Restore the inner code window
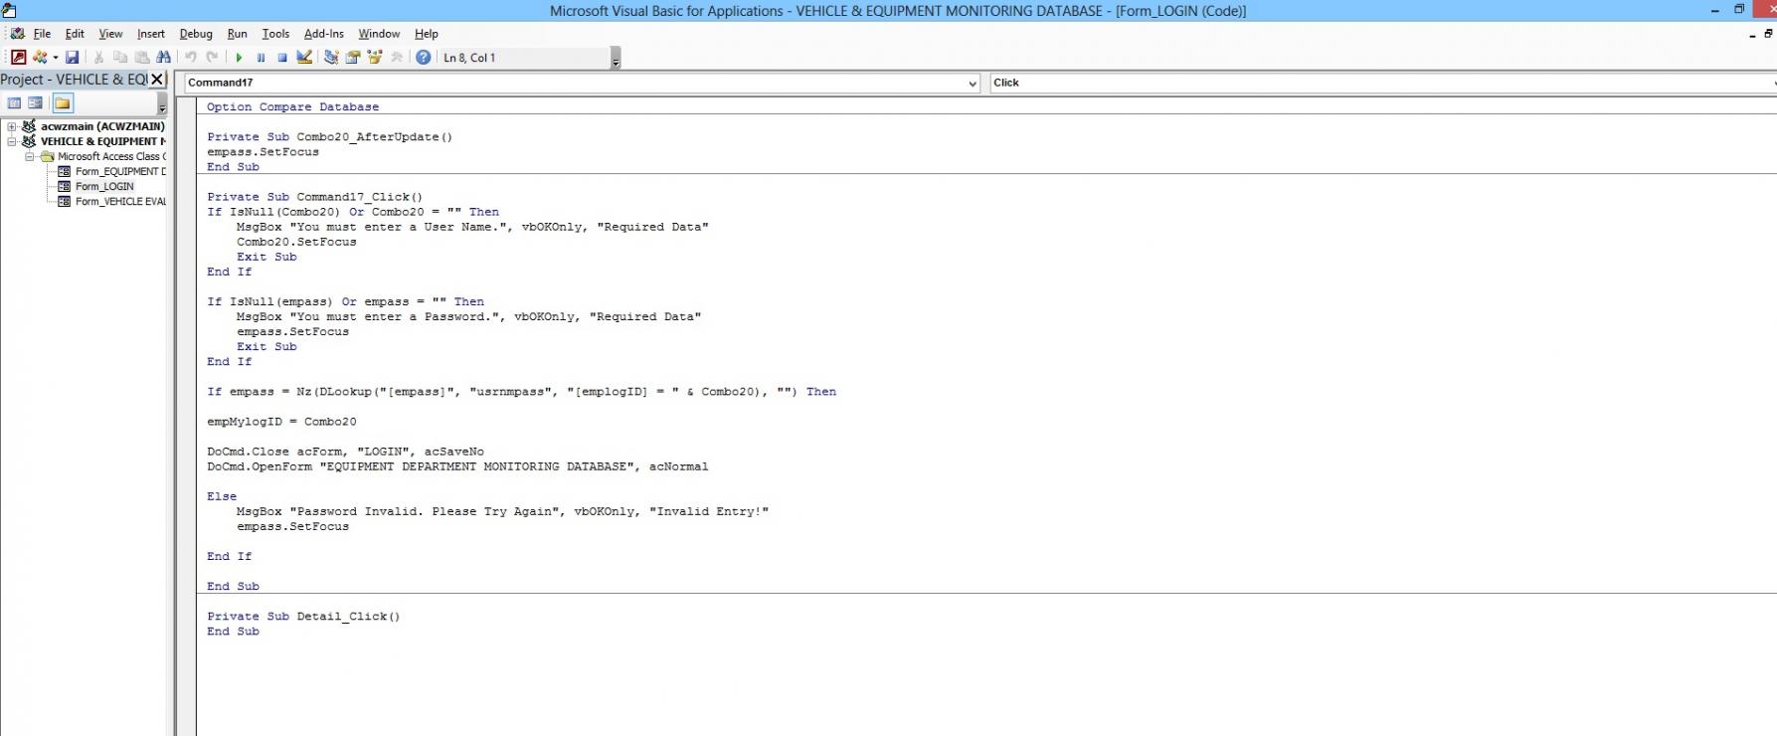This screenshot has width=1777, height=736. [x=1768, y=34]
